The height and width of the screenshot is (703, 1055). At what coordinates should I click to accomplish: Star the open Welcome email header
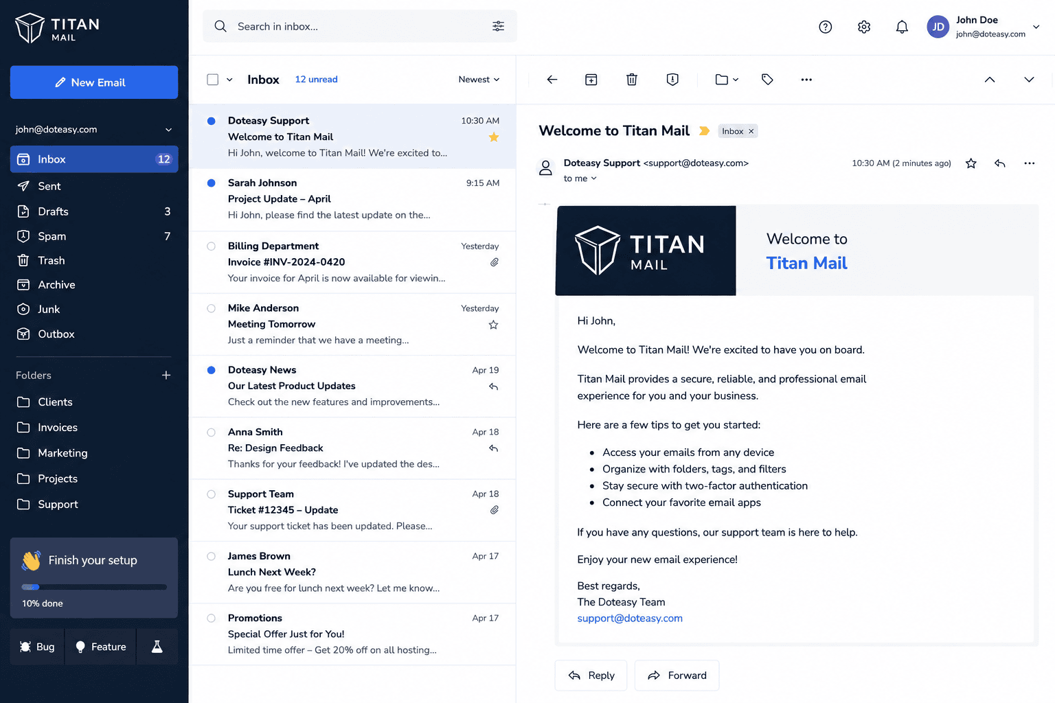point(971,163)
